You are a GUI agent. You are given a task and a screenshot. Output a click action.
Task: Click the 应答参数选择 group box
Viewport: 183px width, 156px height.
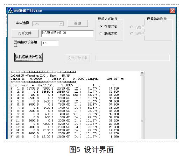pos(158,29)
